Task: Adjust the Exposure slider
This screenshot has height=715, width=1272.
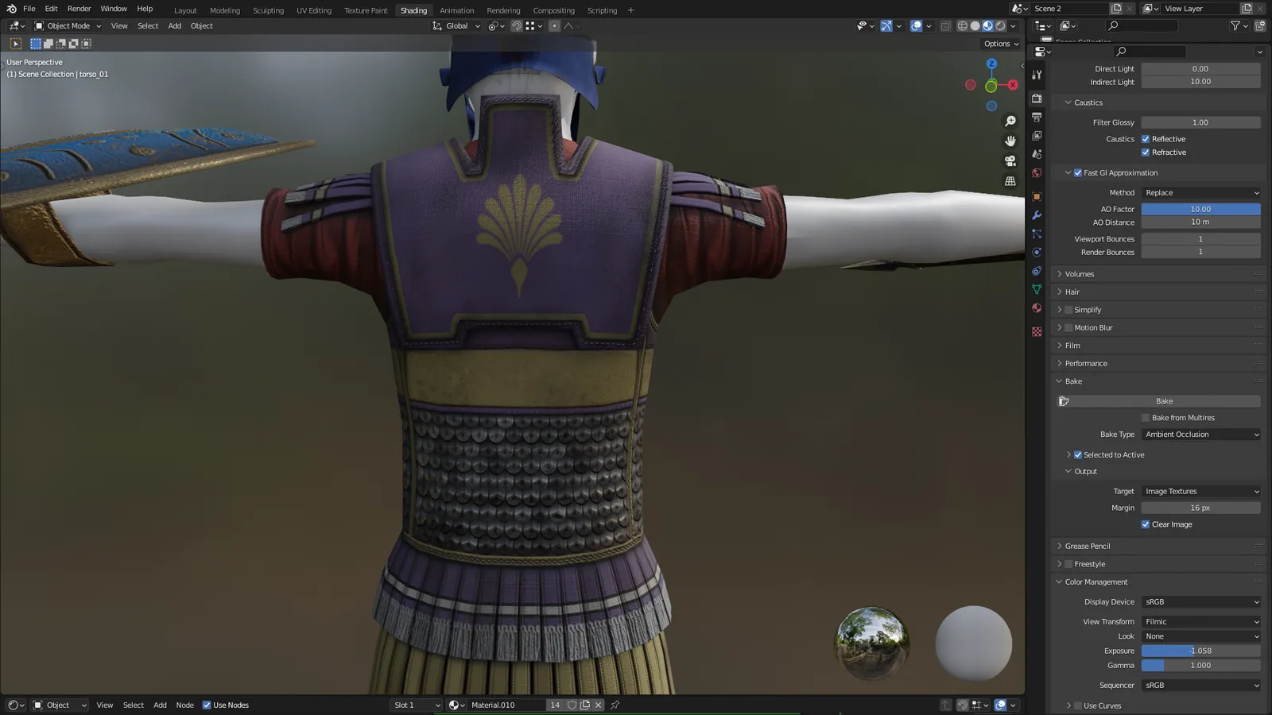Action: click(1200, 651)
